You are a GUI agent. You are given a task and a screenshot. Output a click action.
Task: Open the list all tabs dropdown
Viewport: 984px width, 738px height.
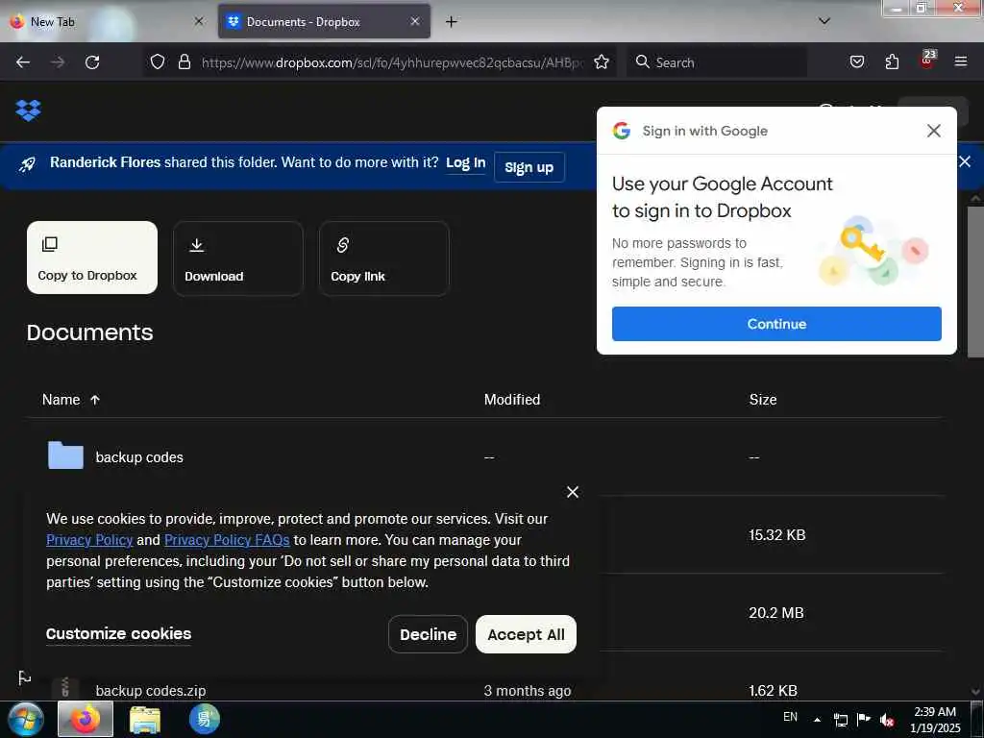[x=824, y=21]
